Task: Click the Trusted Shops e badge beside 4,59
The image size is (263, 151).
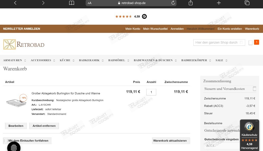Action: pos(144,16)
